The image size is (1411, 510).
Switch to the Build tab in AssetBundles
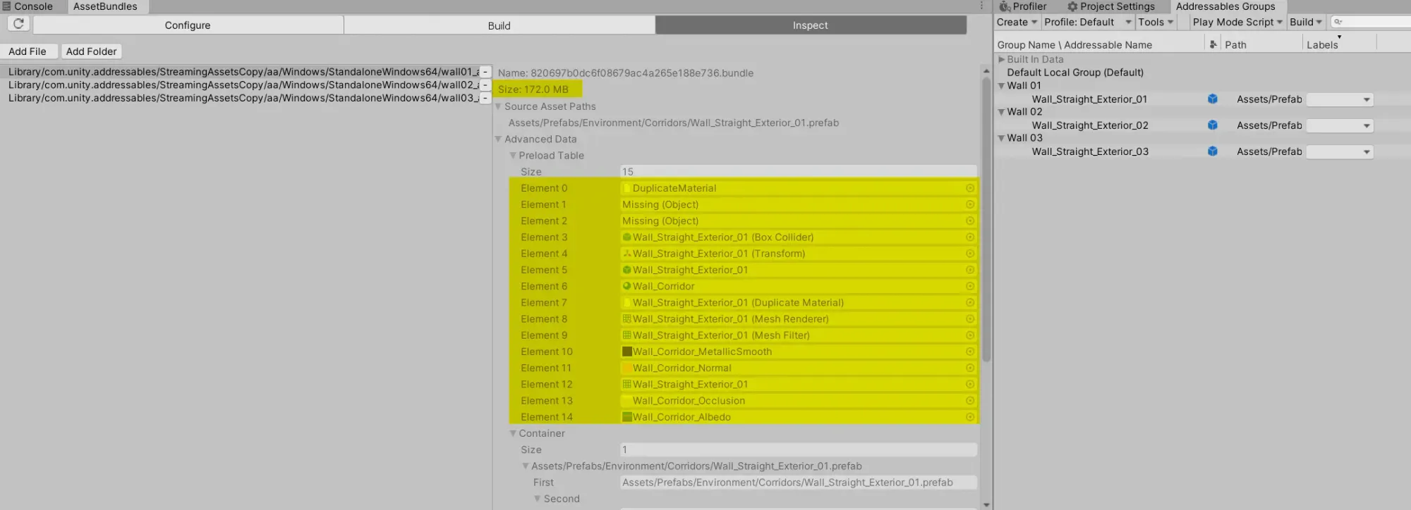click(x=499, y=25)
